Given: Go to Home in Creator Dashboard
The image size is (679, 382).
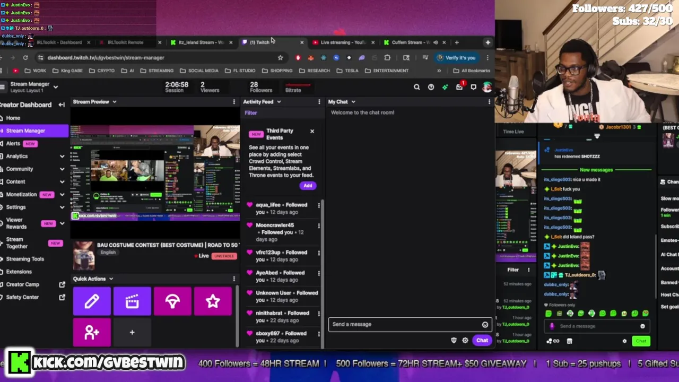Looking at the screenshot, I should pos(13,118).
